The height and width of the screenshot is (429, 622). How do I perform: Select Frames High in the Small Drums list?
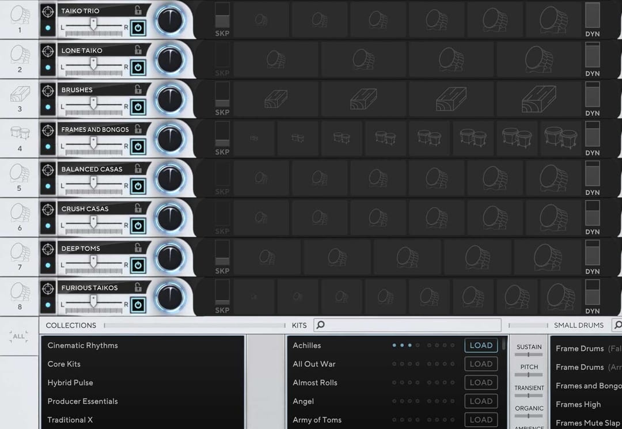[x=578, y=404]
